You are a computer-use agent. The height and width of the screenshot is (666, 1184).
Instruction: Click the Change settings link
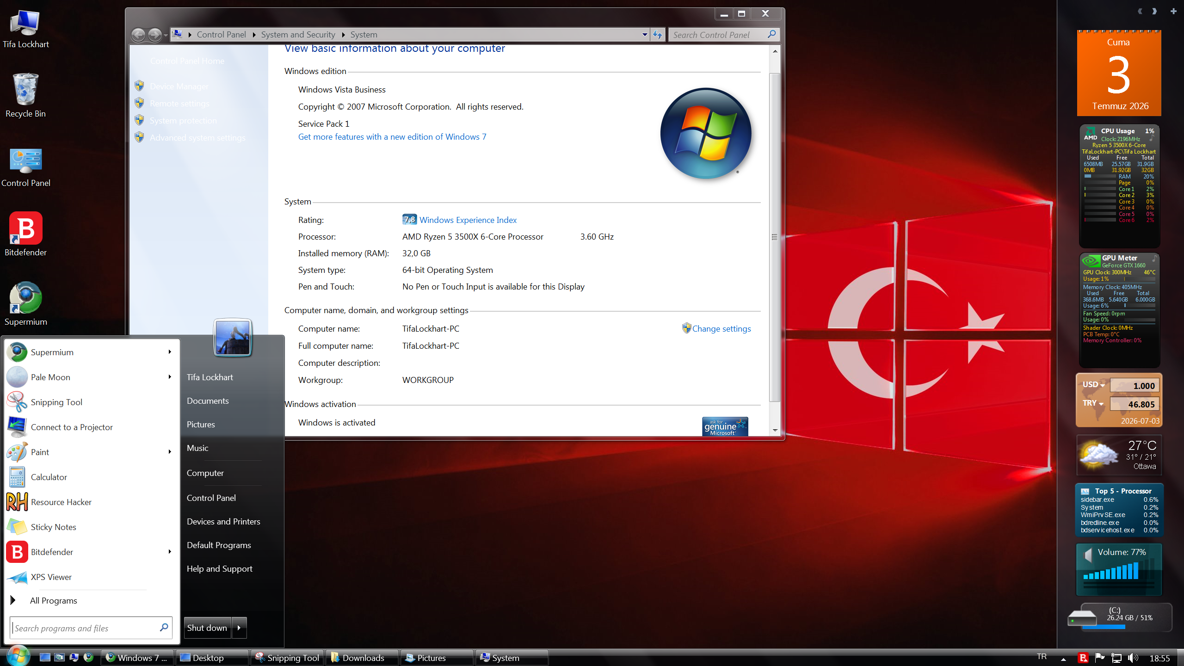(x=721, y=328)
